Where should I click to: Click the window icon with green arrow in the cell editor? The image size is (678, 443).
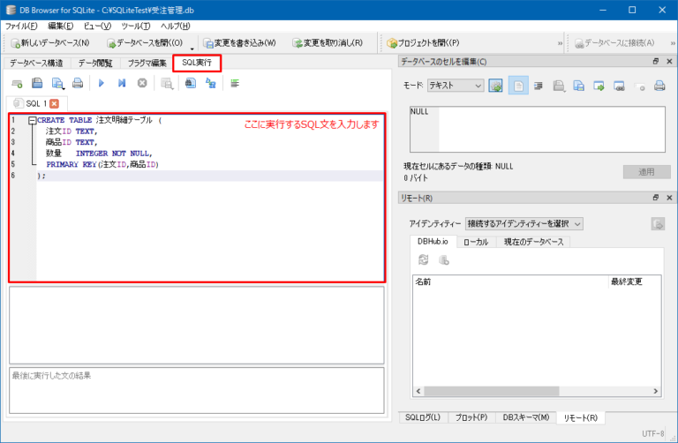click(599, 86)
